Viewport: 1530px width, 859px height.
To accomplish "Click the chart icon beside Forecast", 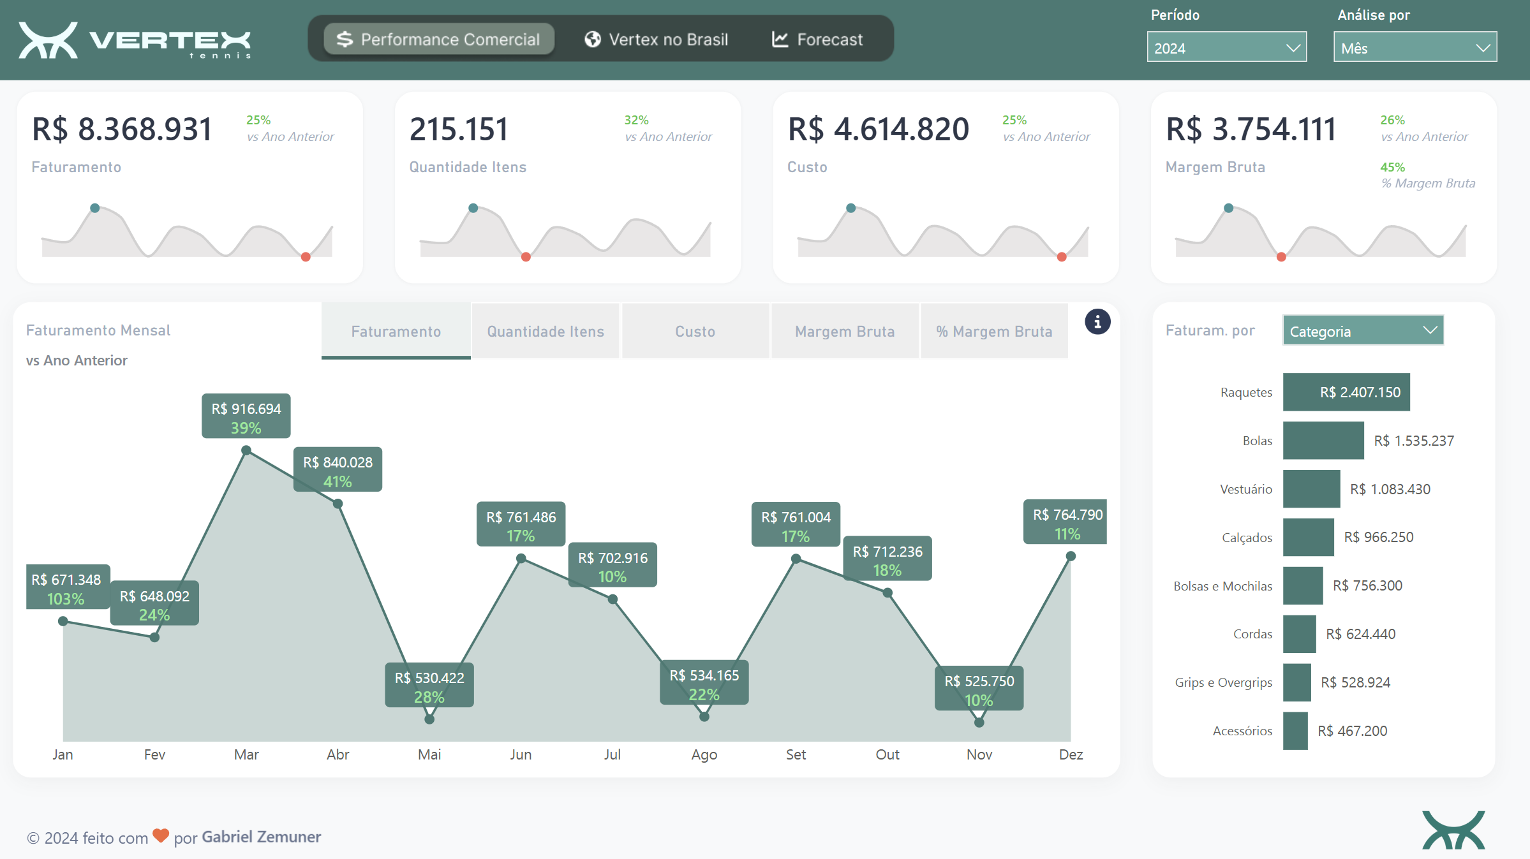I will click(780, 40).
